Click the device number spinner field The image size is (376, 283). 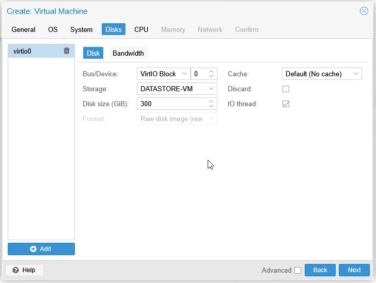(199, 74)
